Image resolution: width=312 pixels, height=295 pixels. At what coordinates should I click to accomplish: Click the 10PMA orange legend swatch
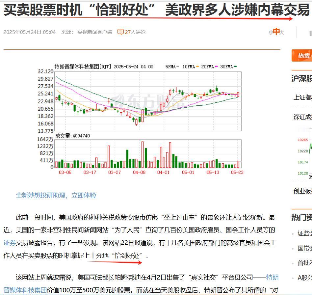click(x=197, y=67)
